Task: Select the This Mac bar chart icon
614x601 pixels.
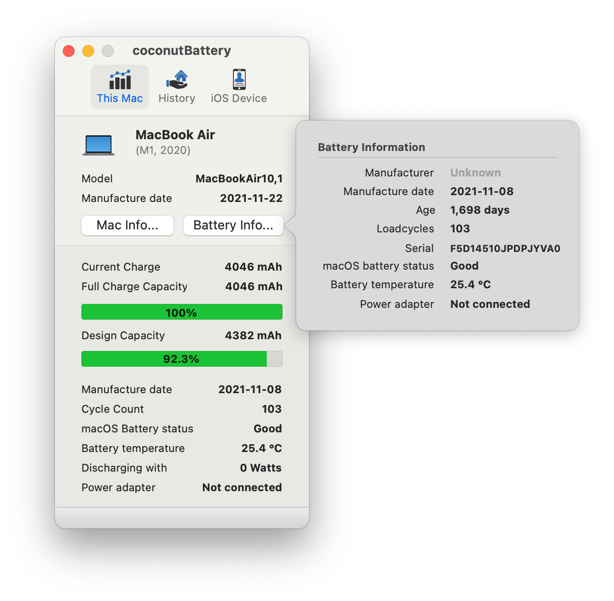Action: 120,79
